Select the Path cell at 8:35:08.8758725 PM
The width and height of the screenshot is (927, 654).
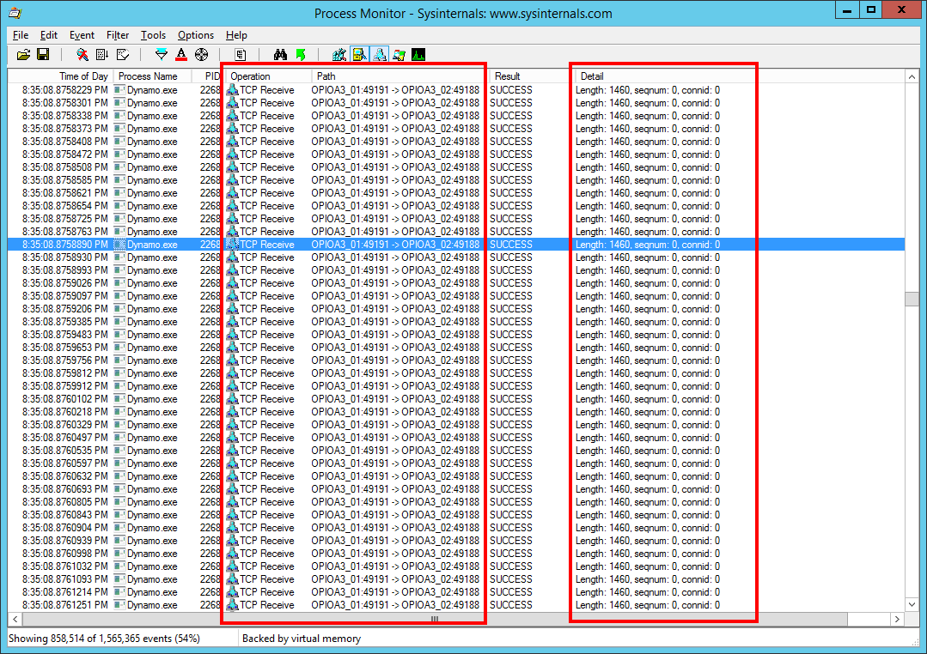click(x=395, y=219)
